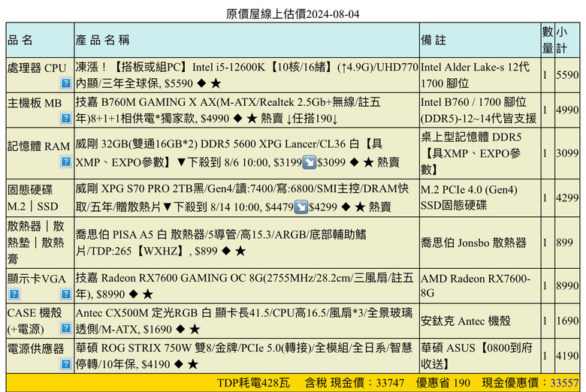Image resolution: width=586 pixels, height=392 pixels.
Task: Click the Intel i5-12600K product description
Action: pyautogui.click(x=246, y=75)
